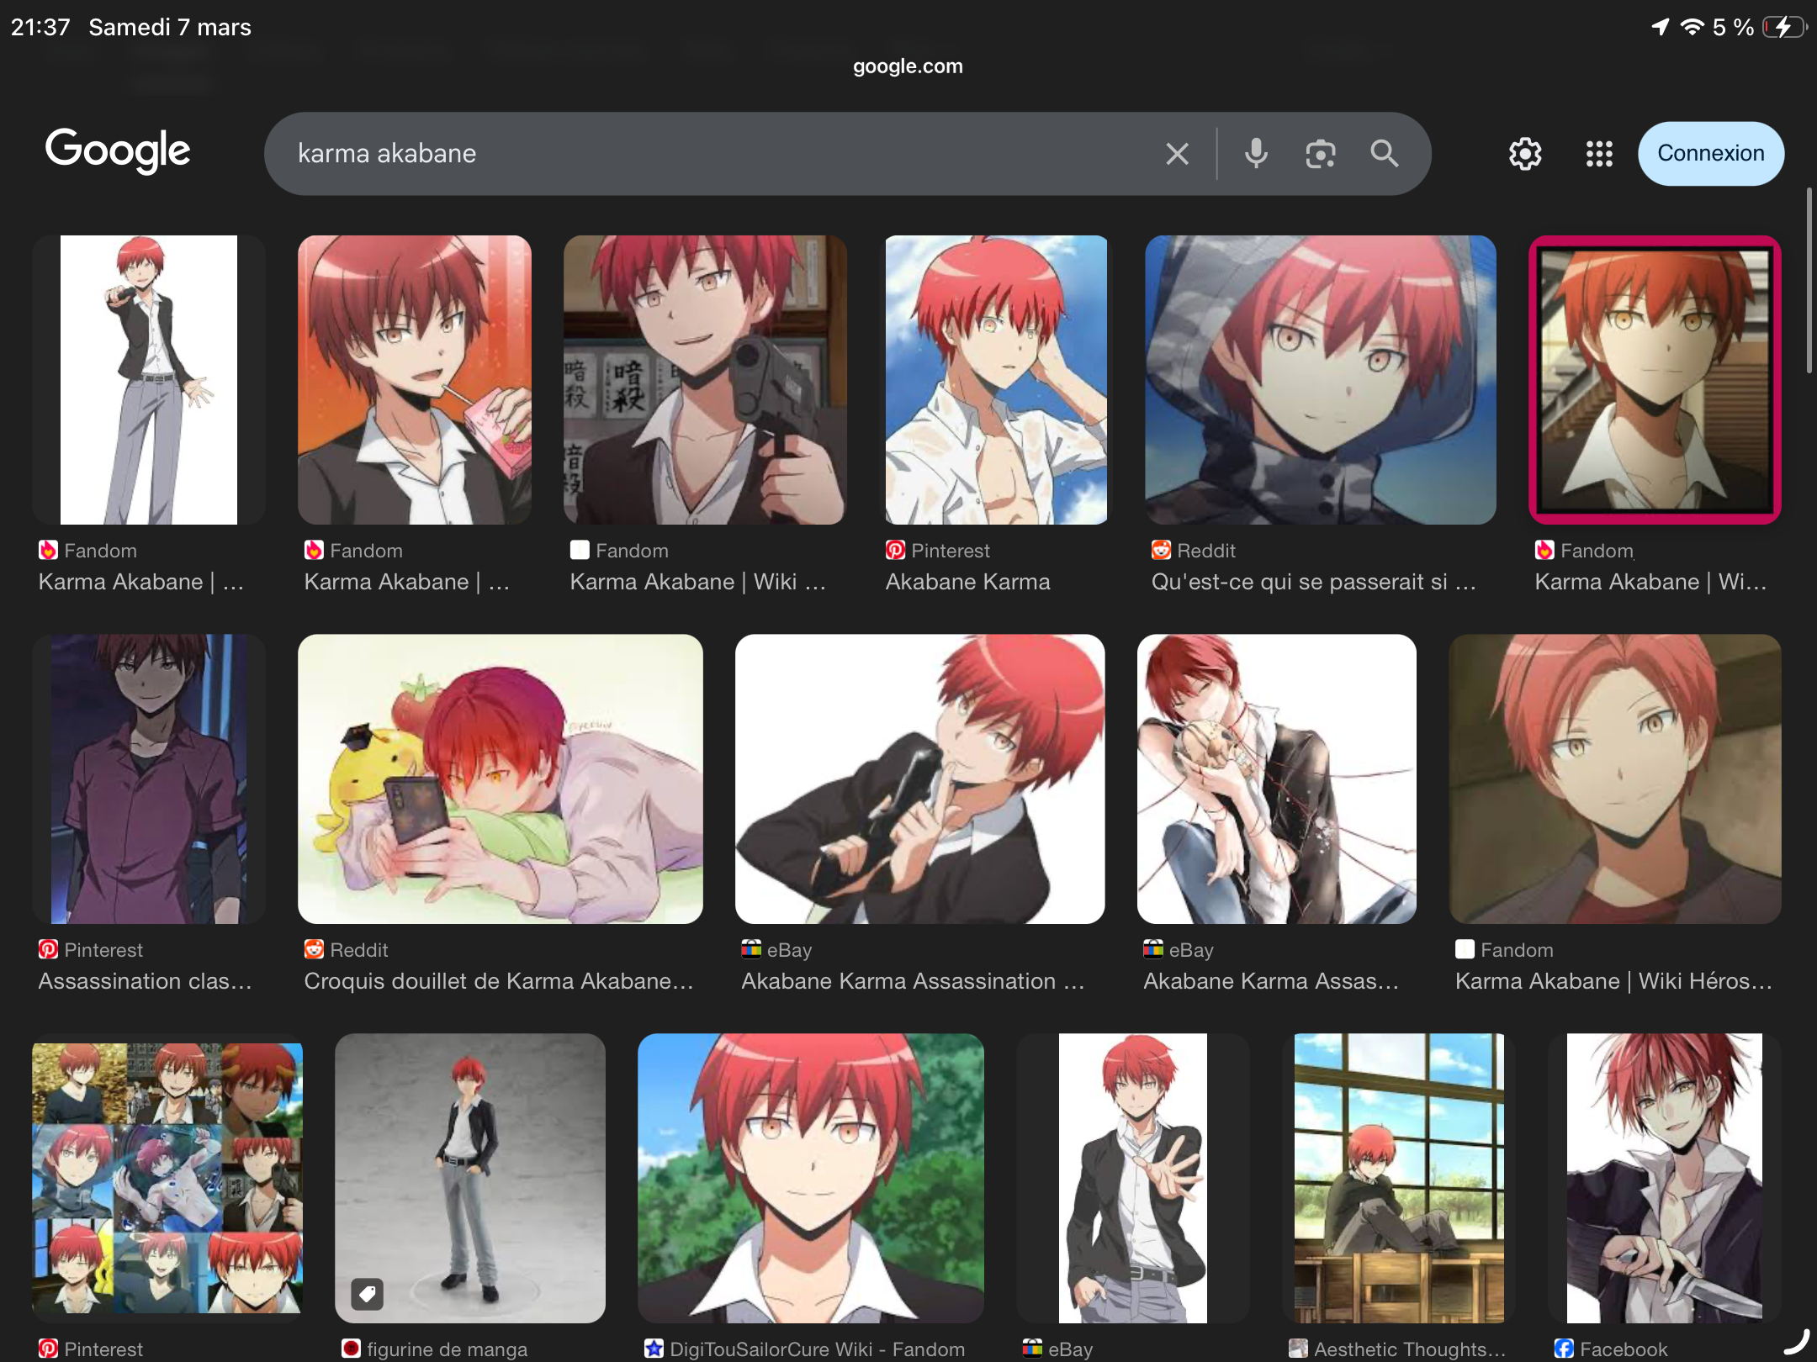Screen dimensions: 1817x1362
Task: Open 'Croquis douillet de Karma Akabane' Reddit link
Action: [x=498, y=981]
